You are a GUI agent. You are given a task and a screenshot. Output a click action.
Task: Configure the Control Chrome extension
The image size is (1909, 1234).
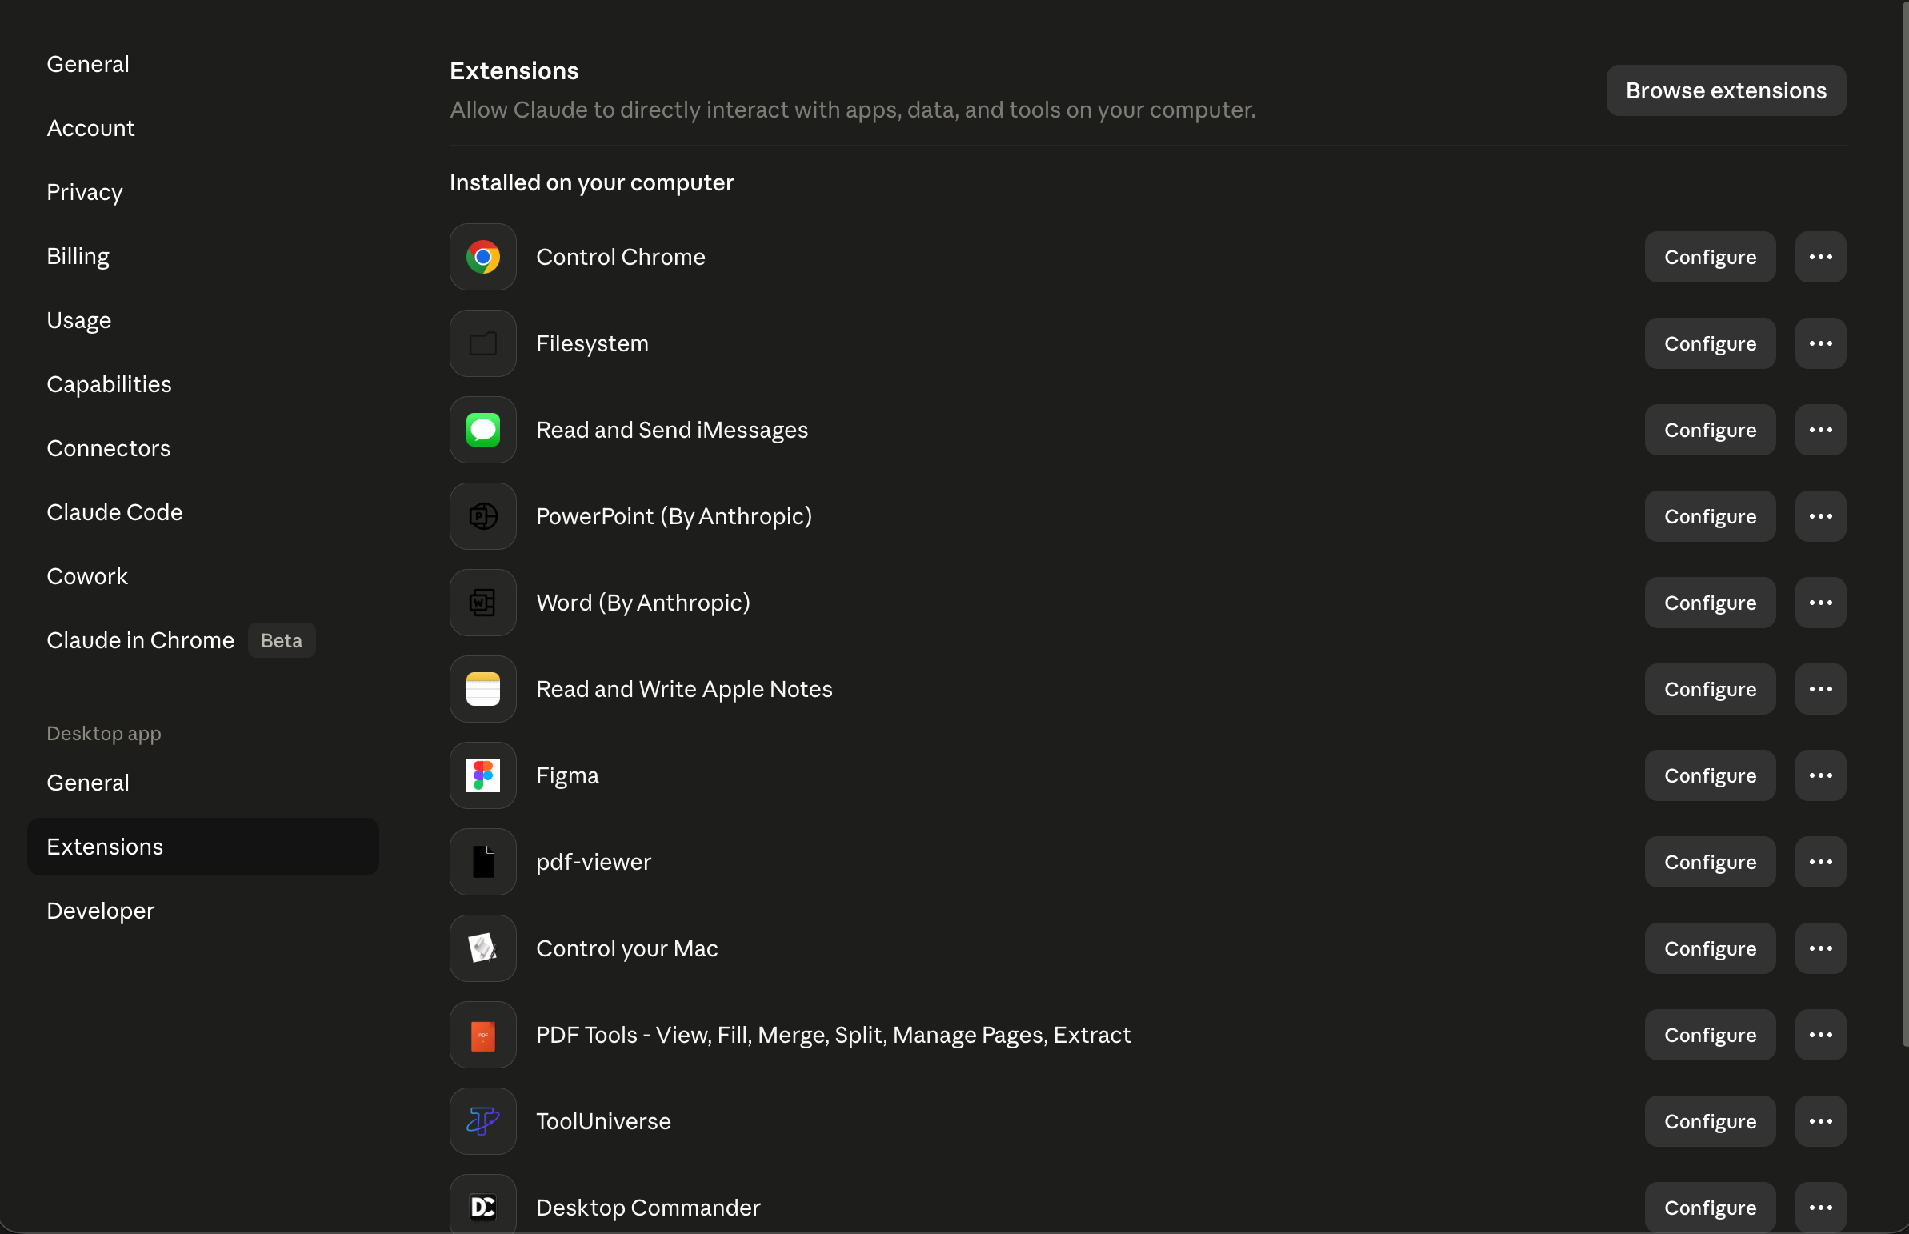click(1711, 257)
